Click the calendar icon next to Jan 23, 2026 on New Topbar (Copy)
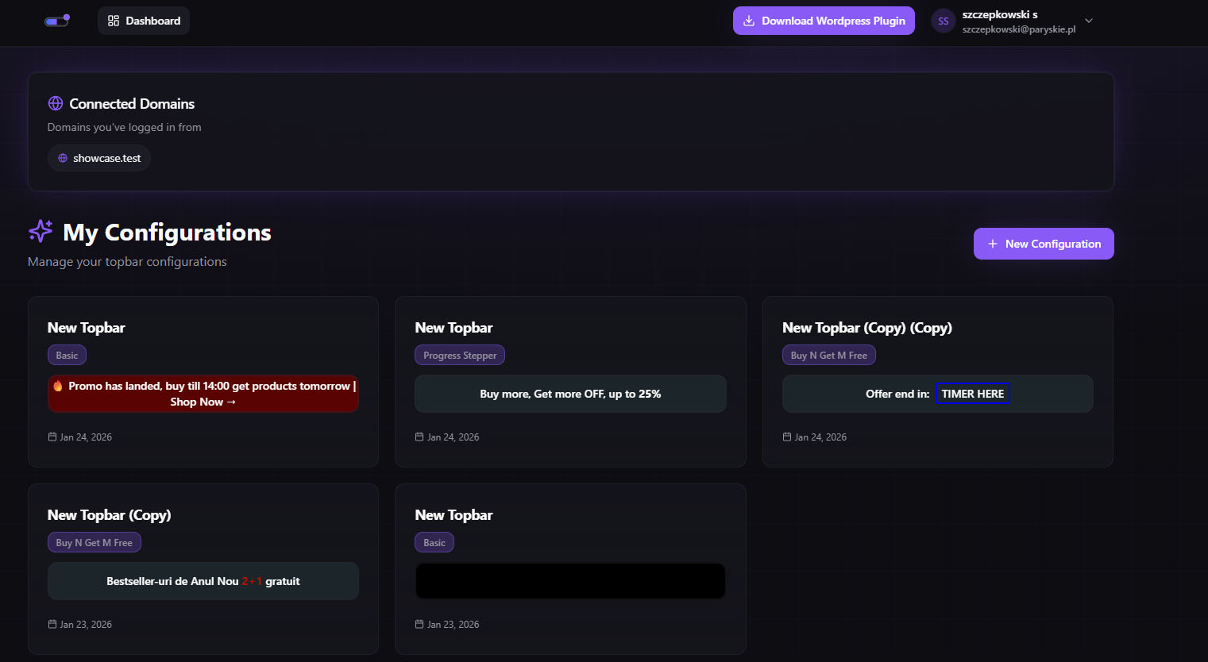 pyautogui.click(x=52, y=624)
